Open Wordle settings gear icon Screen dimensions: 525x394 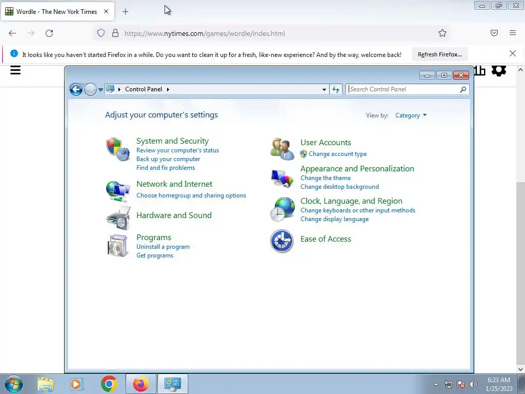coord(498,70)
